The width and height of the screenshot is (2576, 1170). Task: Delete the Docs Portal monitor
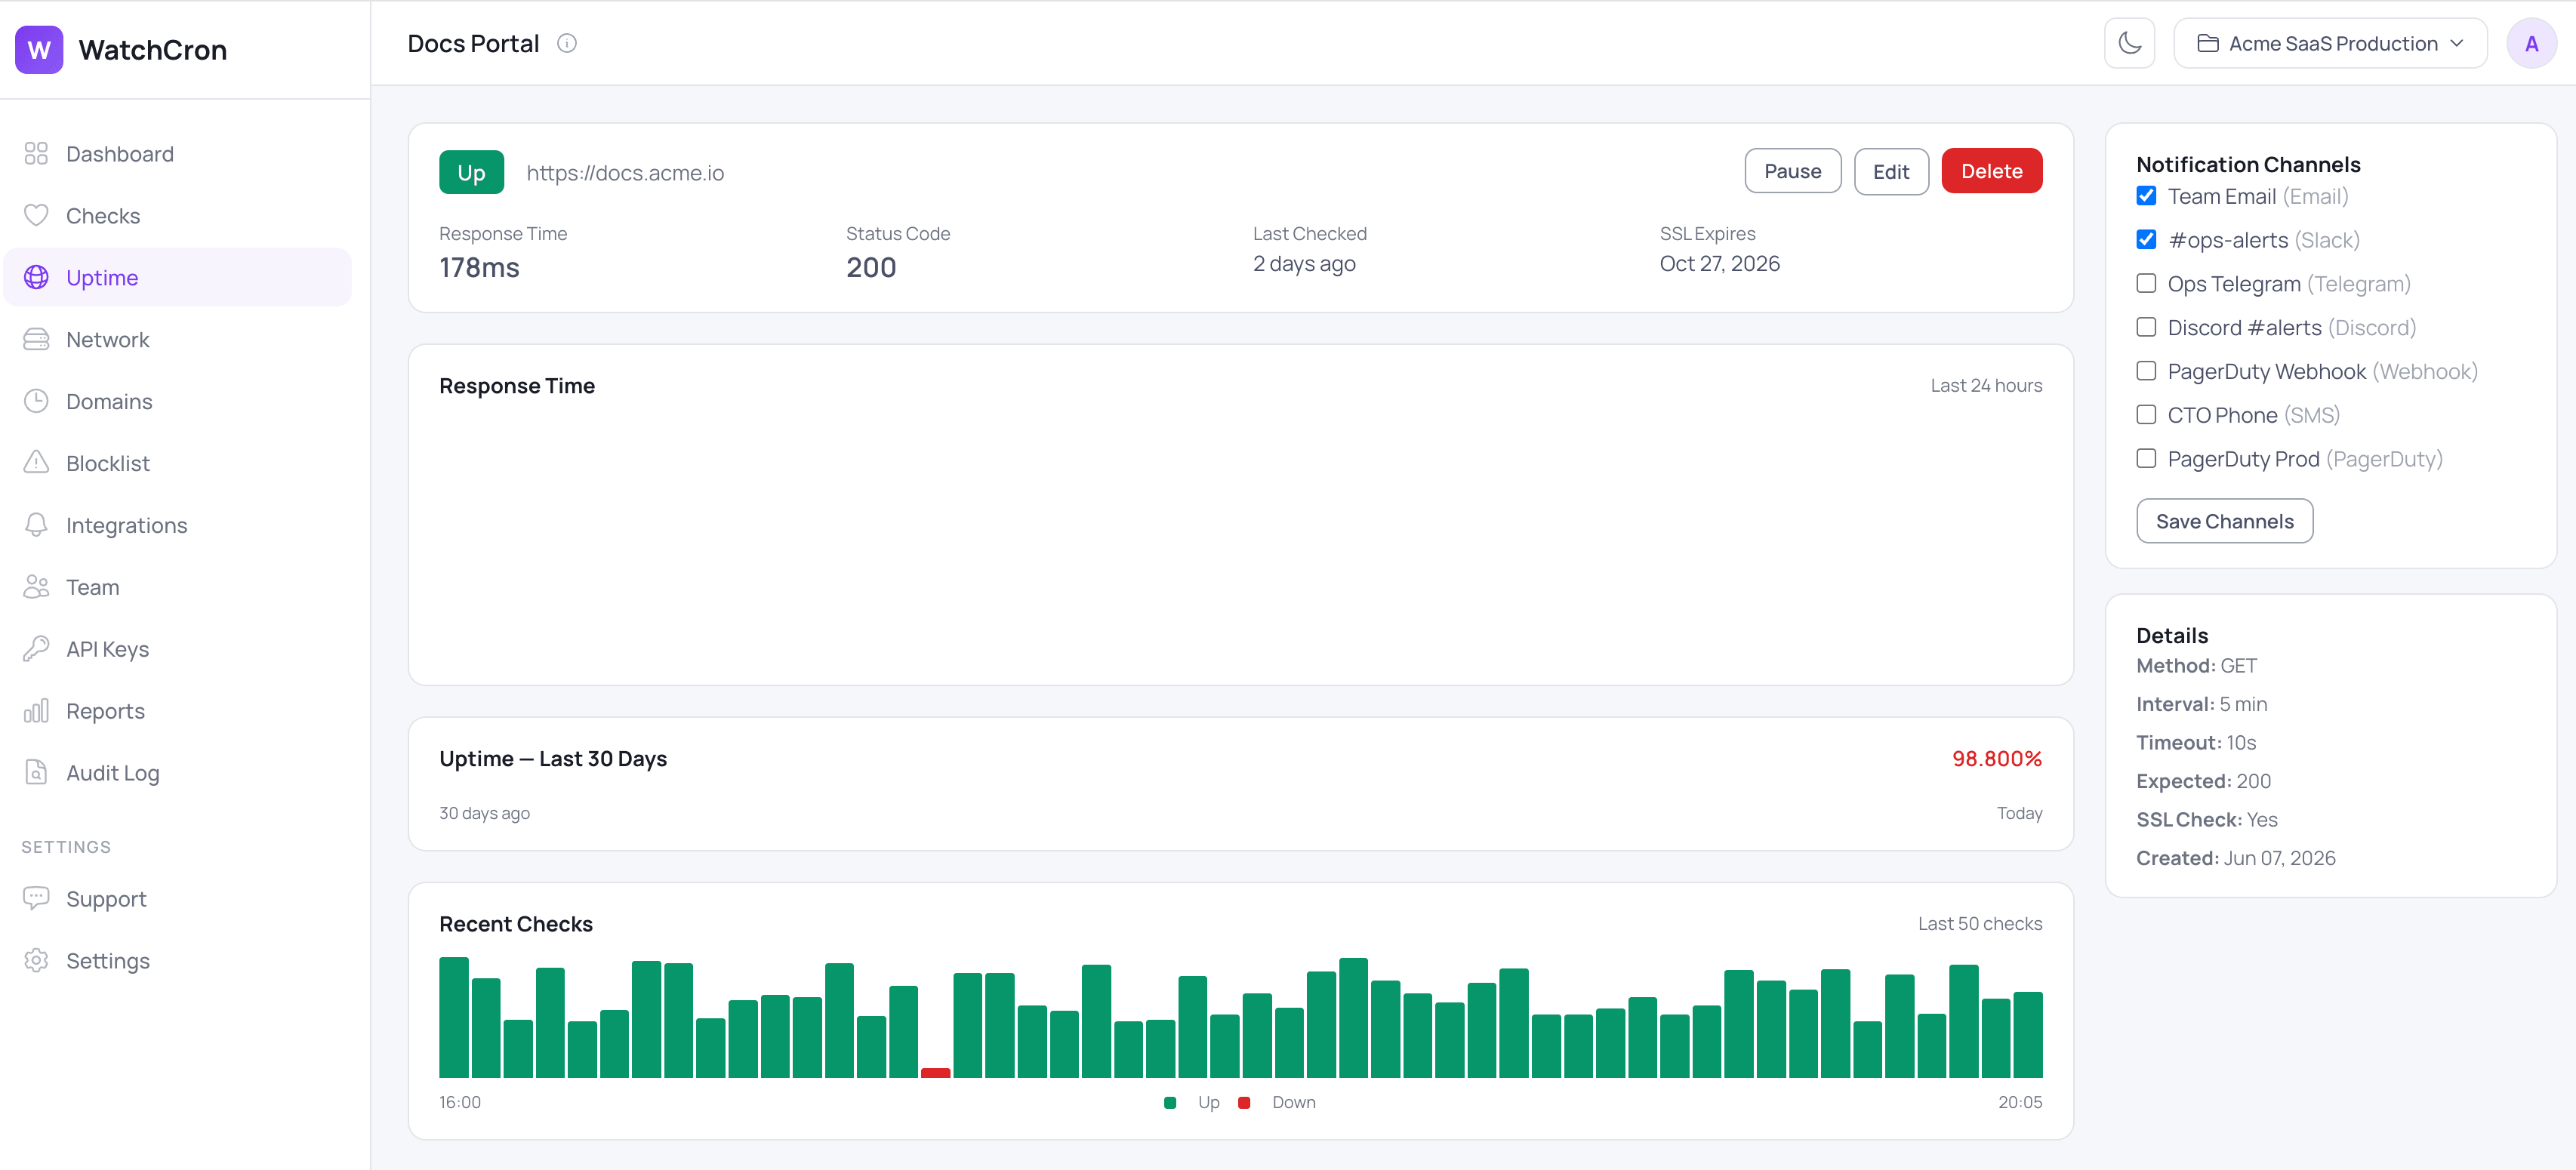pos(1991,171)
